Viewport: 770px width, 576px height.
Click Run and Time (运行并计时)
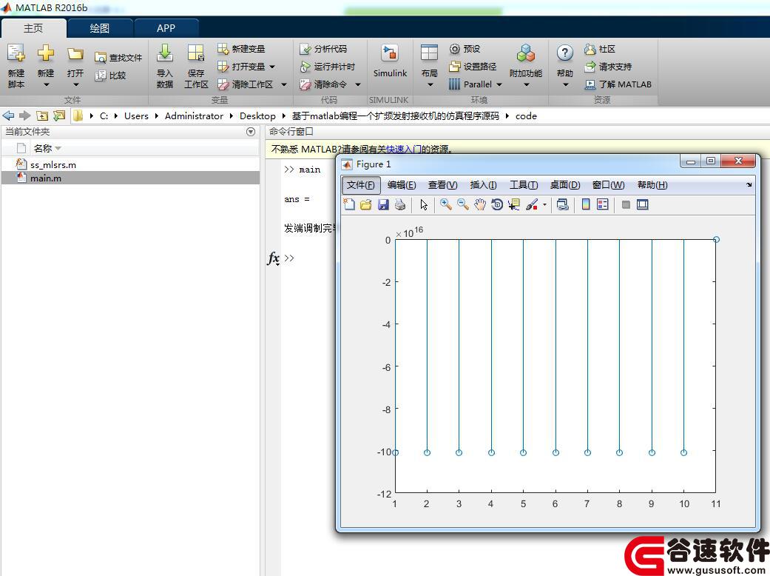(x=327, y=67)
